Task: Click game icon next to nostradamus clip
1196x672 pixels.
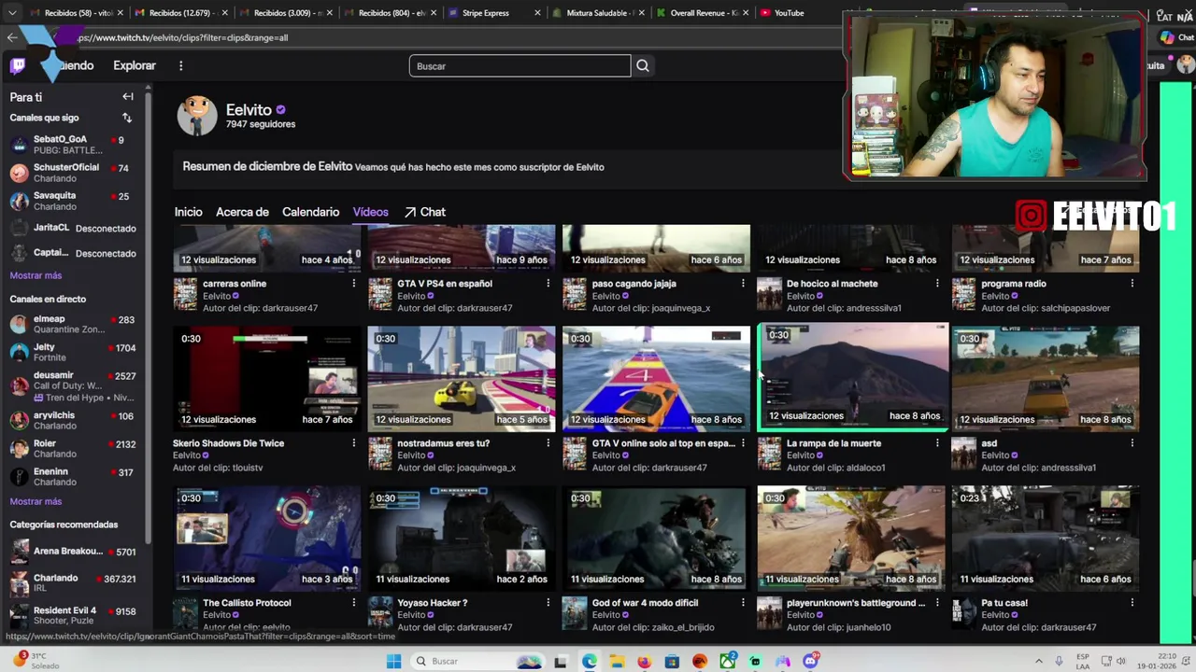Action: [x=380, y=455]
